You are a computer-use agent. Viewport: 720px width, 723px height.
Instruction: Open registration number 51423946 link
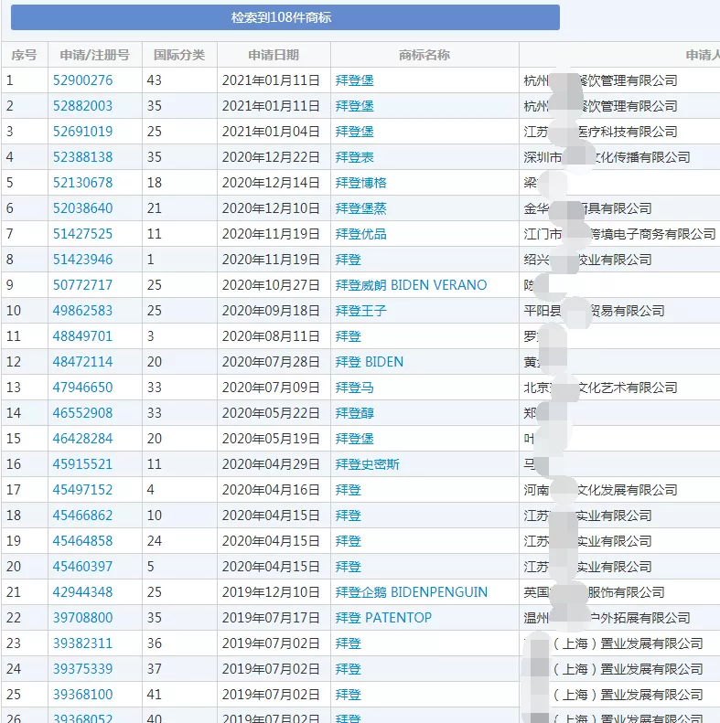coord(82,260)
